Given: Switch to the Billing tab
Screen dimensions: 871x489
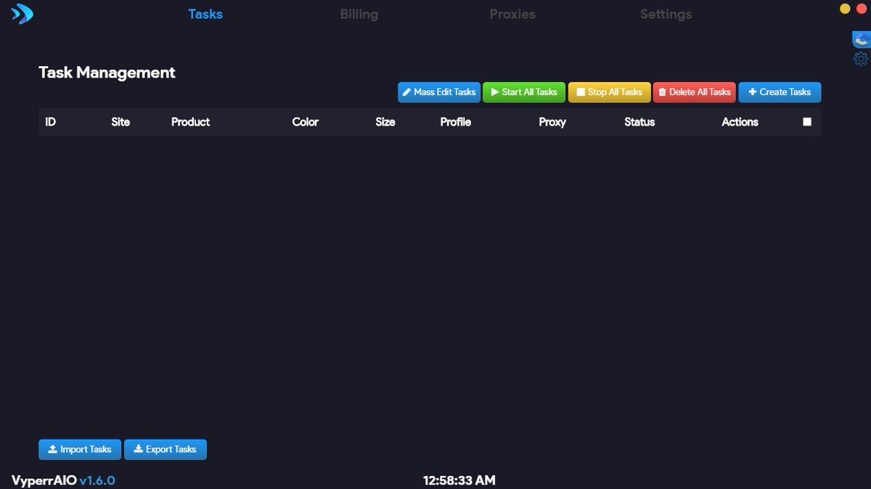Looking at the screenshot, I should 359,14.
